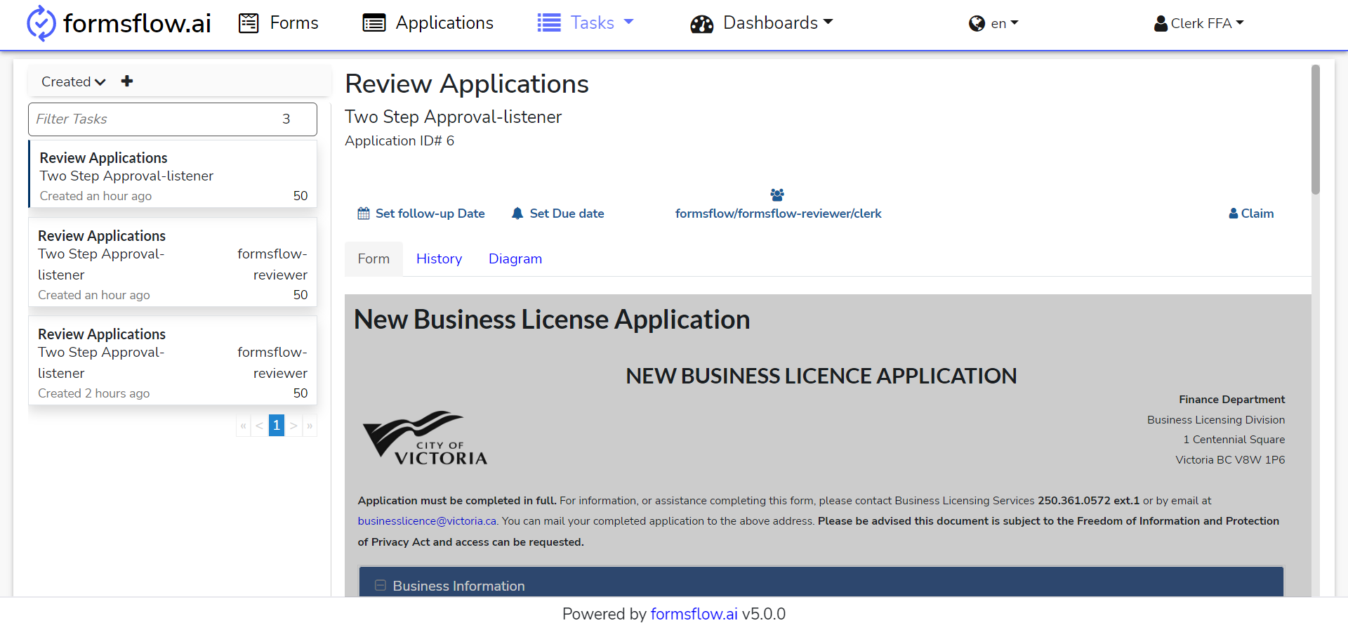Select reviewer task created an hour ago
The image size is (1348, 623).
coord(173,262)
